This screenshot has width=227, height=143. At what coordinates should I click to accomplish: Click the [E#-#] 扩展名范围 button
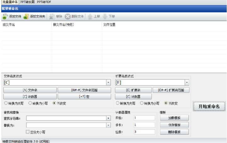[171, 90]
